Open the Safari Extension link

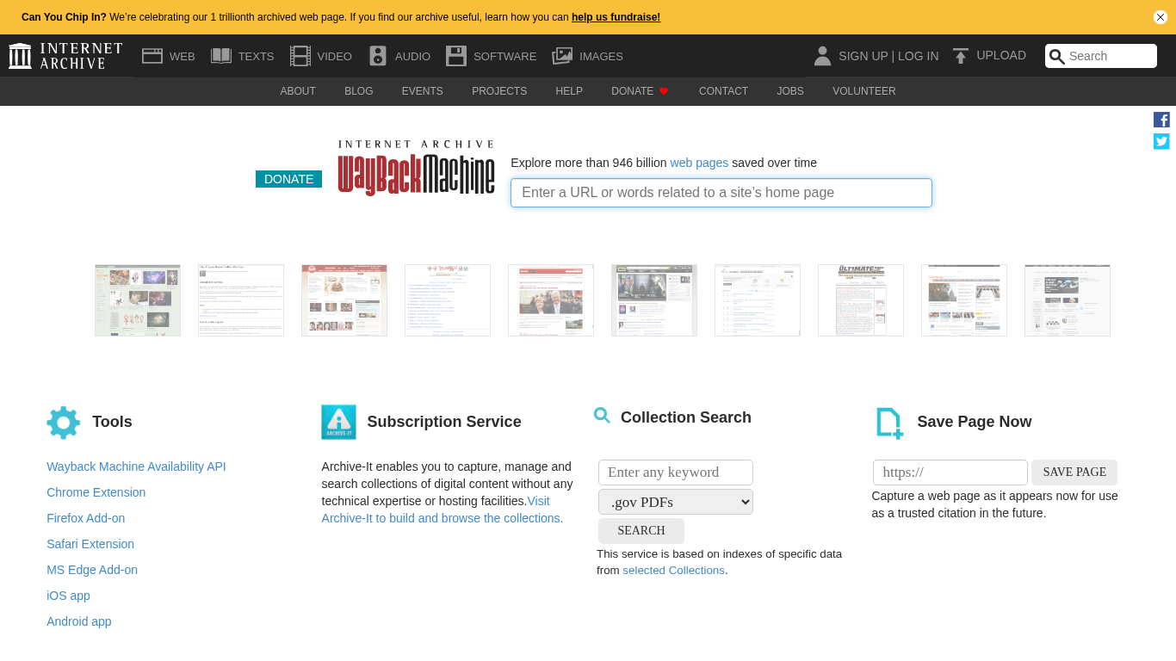(90, 544)
